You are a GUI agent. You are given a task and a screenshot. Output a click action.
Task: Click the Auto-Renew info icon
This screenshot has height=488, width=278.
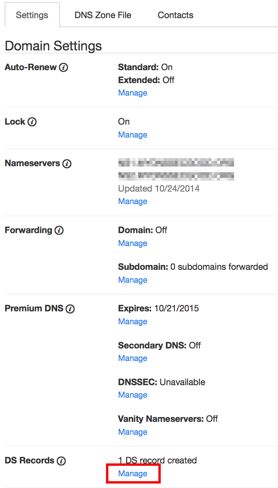point(63,67)
